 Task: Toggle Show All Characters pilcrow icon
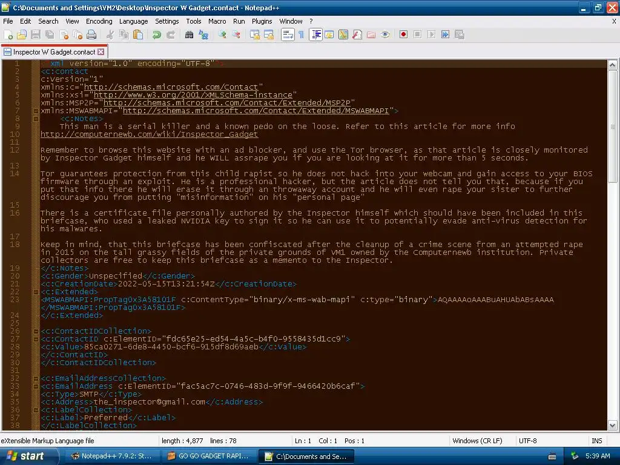coord(302,35)
